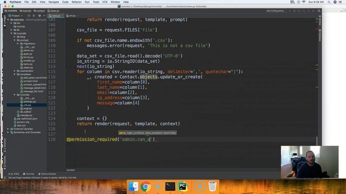346x194 pixels.
Task: Open the Apple menu
Action: 5,2
